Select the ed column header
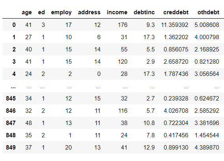The image size is (224, 161). pos(41,12)
